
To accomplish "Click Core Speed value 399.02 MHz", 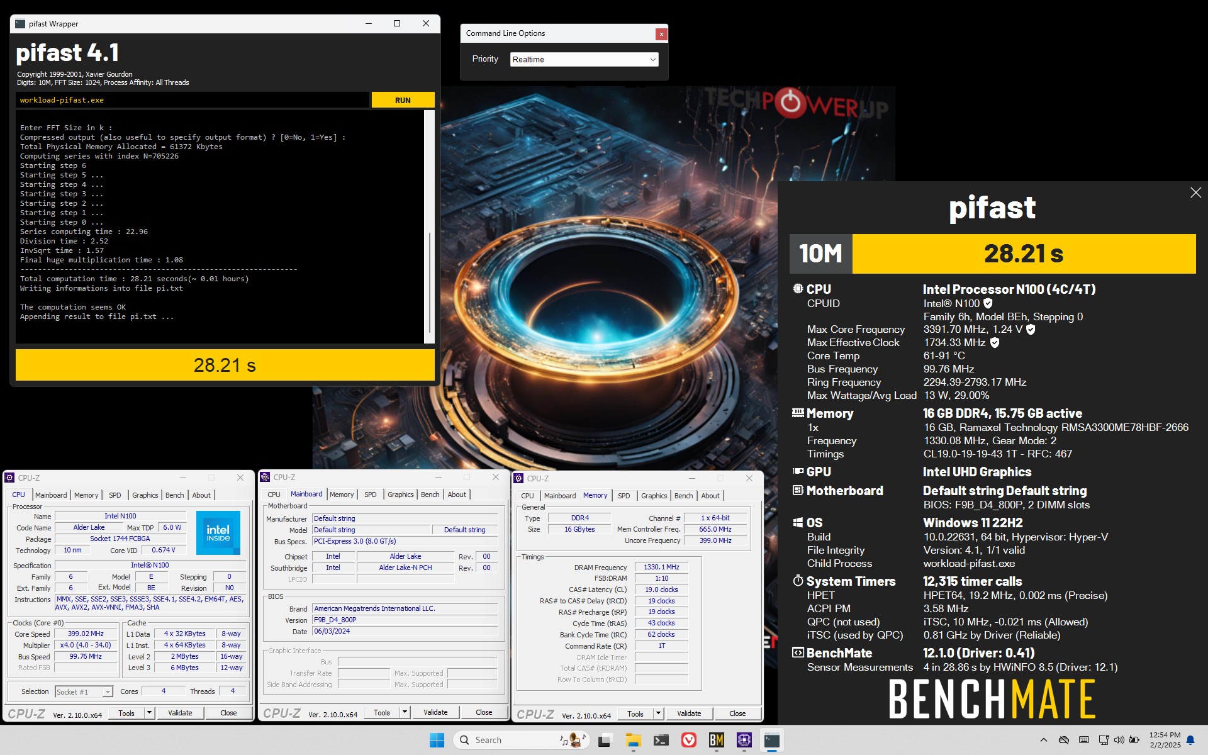I will (86, 634).
